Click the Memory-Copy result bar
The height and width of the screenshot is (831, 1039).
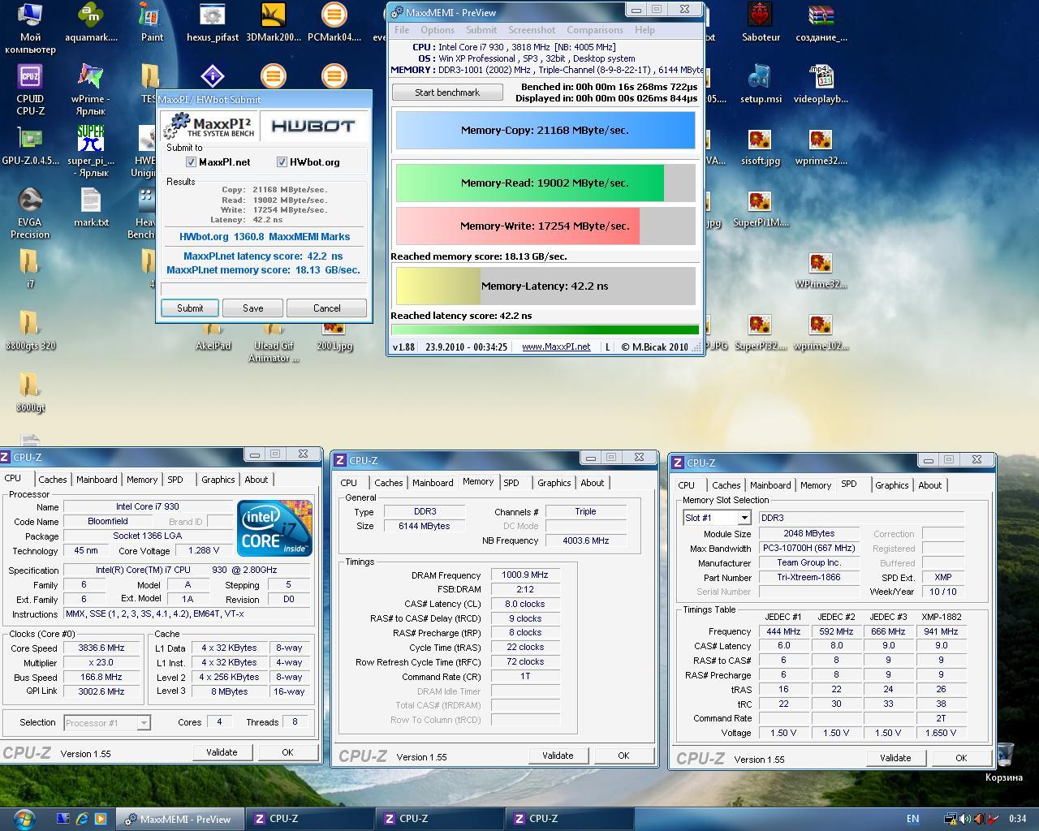[x=545, y=130]
